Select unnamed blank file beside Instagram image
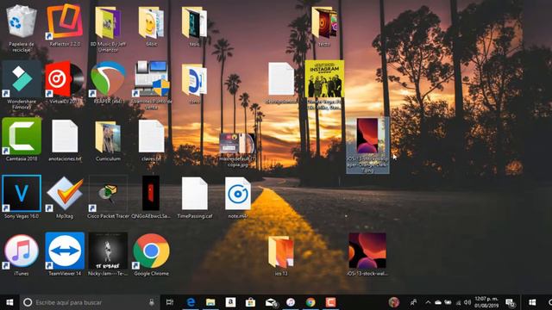Image resolution: width=552 pixels, height=310 pixels. pos(281,83)
